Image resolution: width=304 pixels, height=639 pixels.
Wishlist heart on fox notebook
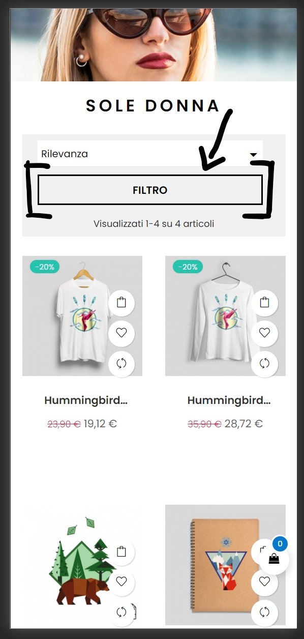264,582
